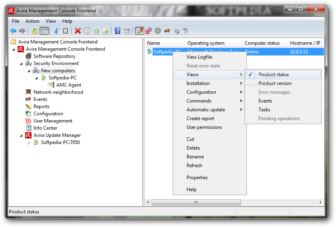This screenshot has height=227, width=336.
Task: Open the Commands submenu entry
Action: tap(210, 101)
